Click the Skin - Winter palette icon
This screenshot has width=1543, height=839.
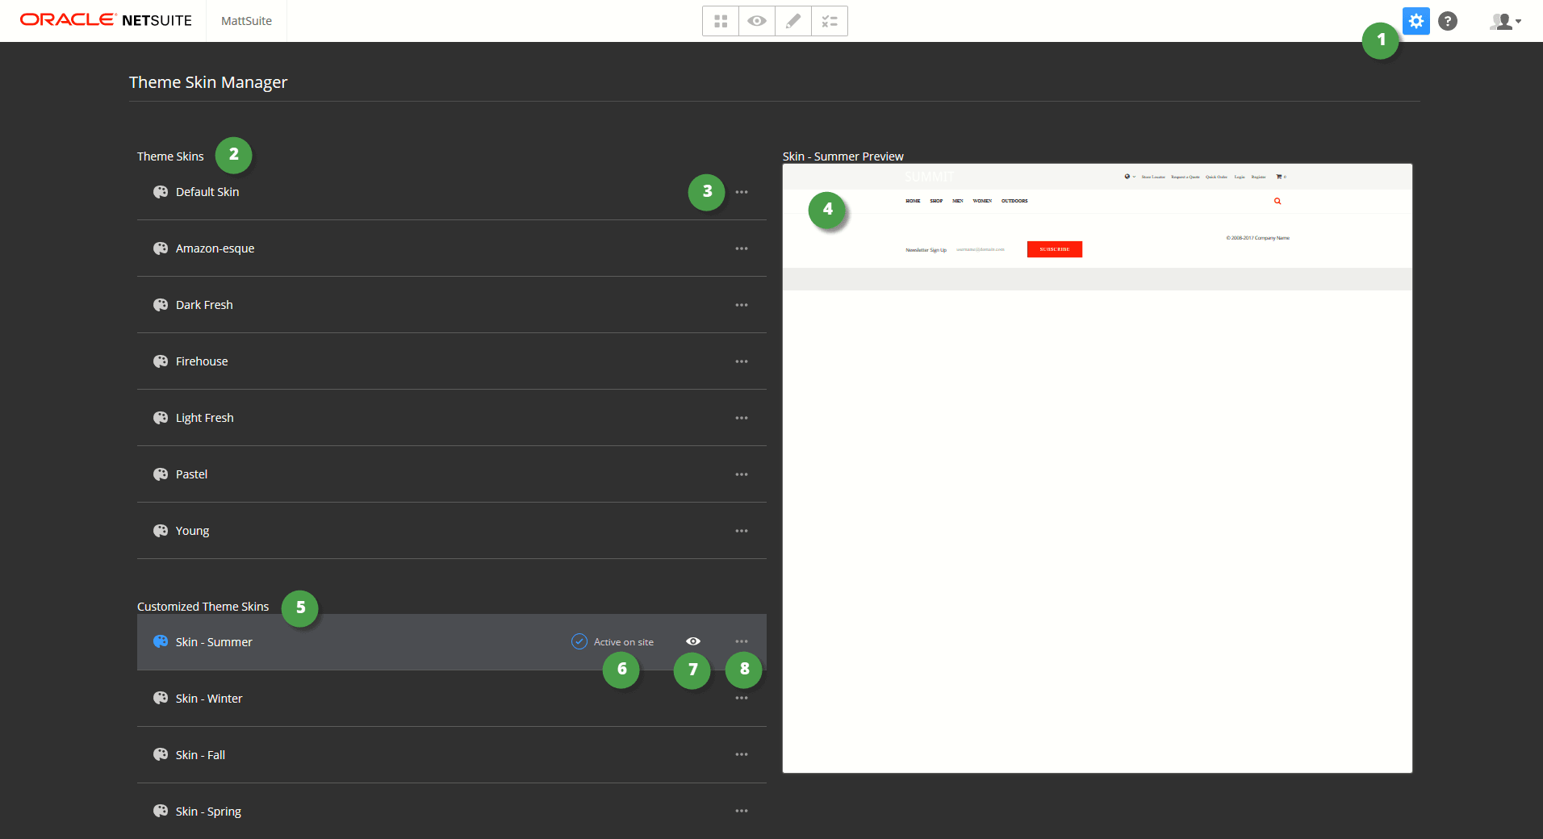click(161, 698)
